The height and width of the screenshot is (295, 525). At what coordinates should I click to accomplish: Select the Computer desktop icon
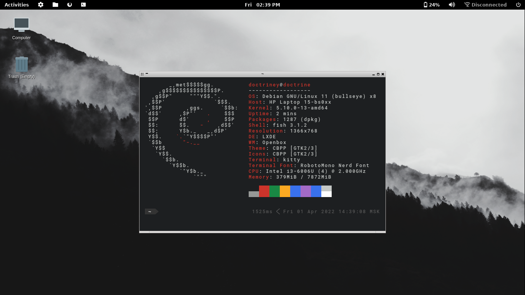point(22,28)
